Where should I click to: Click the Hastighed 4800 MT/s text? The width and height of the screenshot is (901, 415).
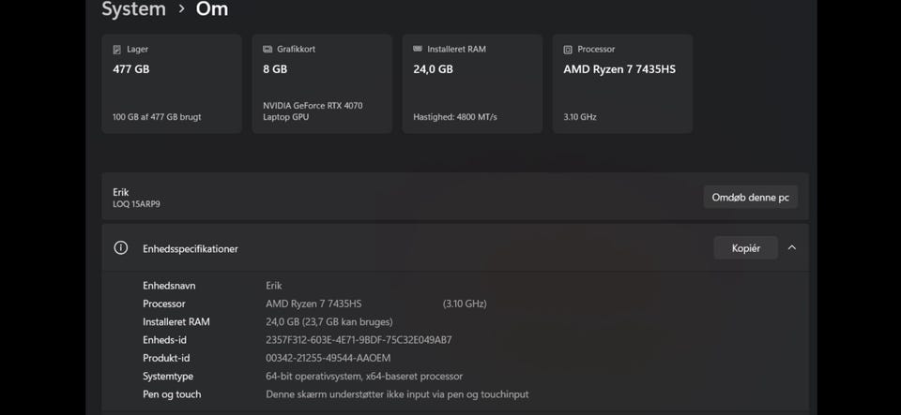455,117
